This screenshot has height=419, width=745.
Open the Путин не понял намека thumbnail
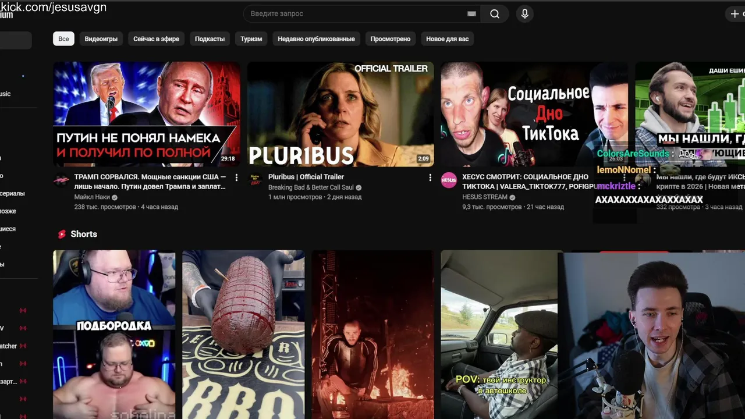[x=147, y=114]
